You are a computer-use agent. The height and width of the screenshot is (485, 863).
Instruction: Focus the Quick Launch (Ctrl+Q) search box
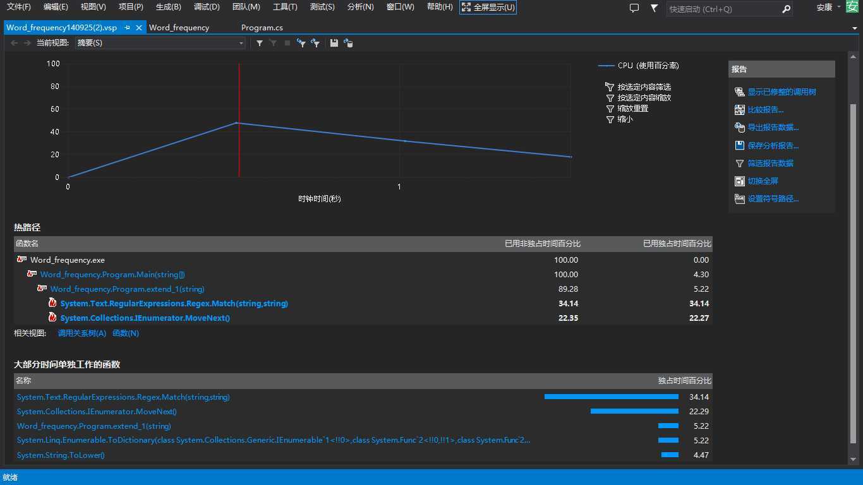pos(724,9)
